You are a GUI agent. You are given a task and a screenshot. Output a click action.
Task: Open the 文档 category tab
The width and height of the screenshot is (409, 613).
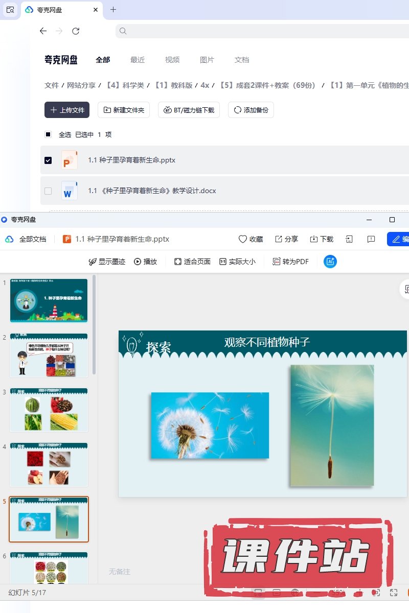click(x=242, y=60)
